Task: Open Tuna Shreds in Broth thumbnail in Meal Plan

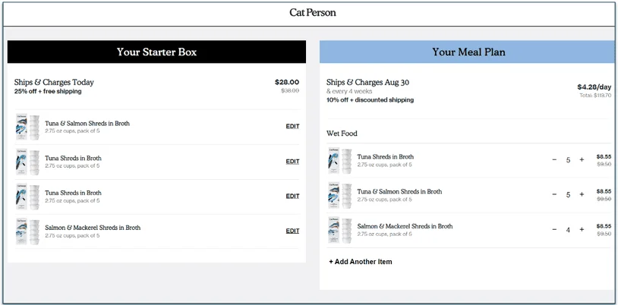Action: tap(339, 160)
